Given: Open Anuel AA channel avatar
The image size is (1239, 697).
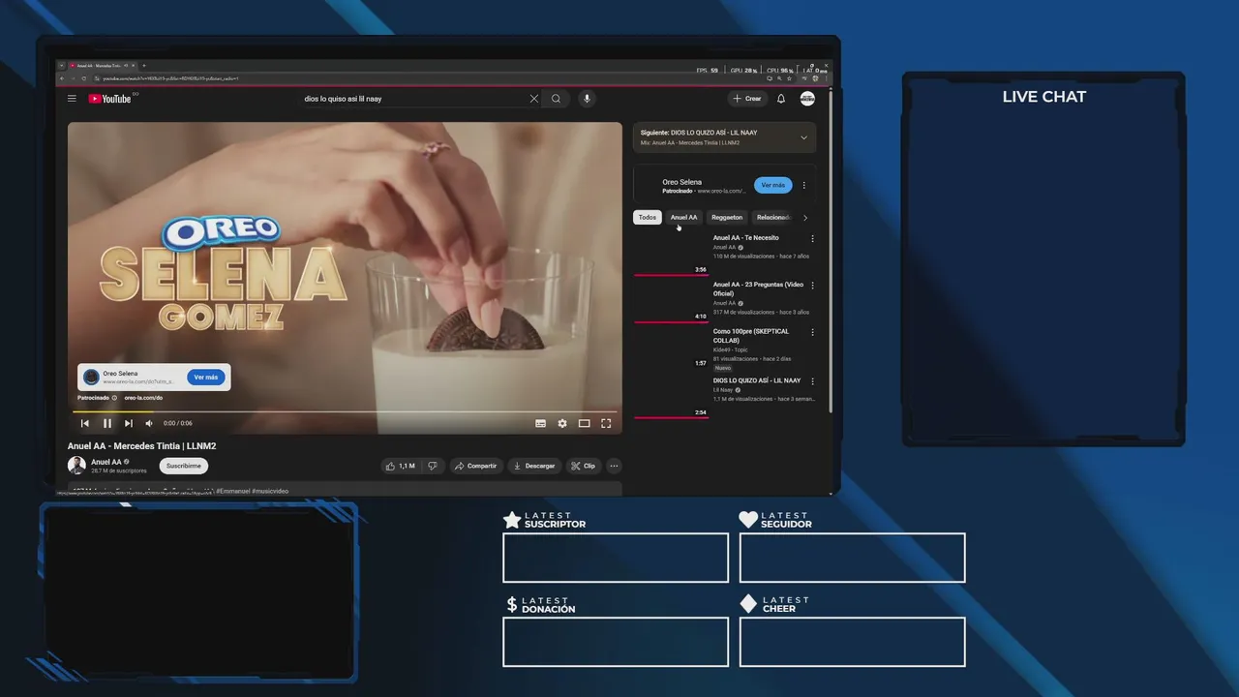Looking at the screenshot, I should tap(76, 466).
